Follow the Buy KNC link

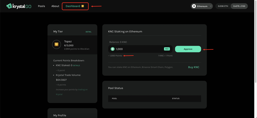tap(194, 67)
